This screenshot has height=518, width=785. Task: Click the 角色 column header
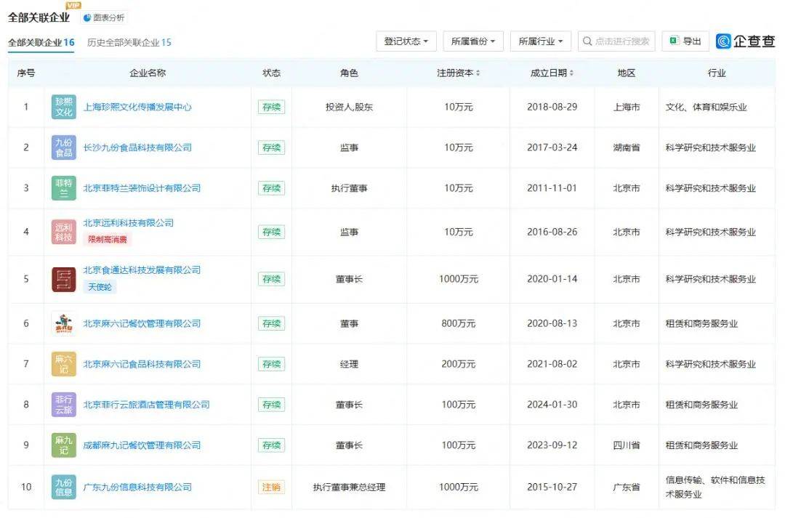[x=349, y=73]
